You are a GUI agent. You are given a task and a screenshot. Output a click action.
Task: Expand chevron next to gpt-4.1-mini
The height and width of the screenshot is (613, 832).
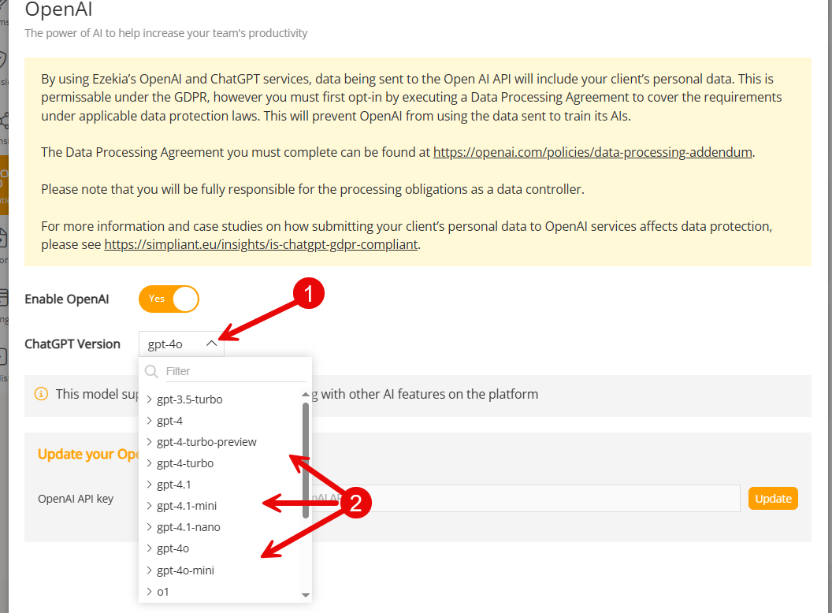tap(149, 506)
